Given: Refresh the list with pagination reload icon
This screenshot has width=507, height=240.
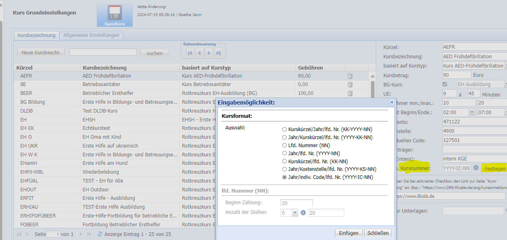Looking at the screenshot, I should tap(99, 234).
